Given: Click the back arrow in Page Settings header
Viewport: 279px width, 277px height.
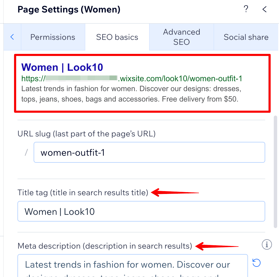Looking at the screenshot, I should (264, 9).
